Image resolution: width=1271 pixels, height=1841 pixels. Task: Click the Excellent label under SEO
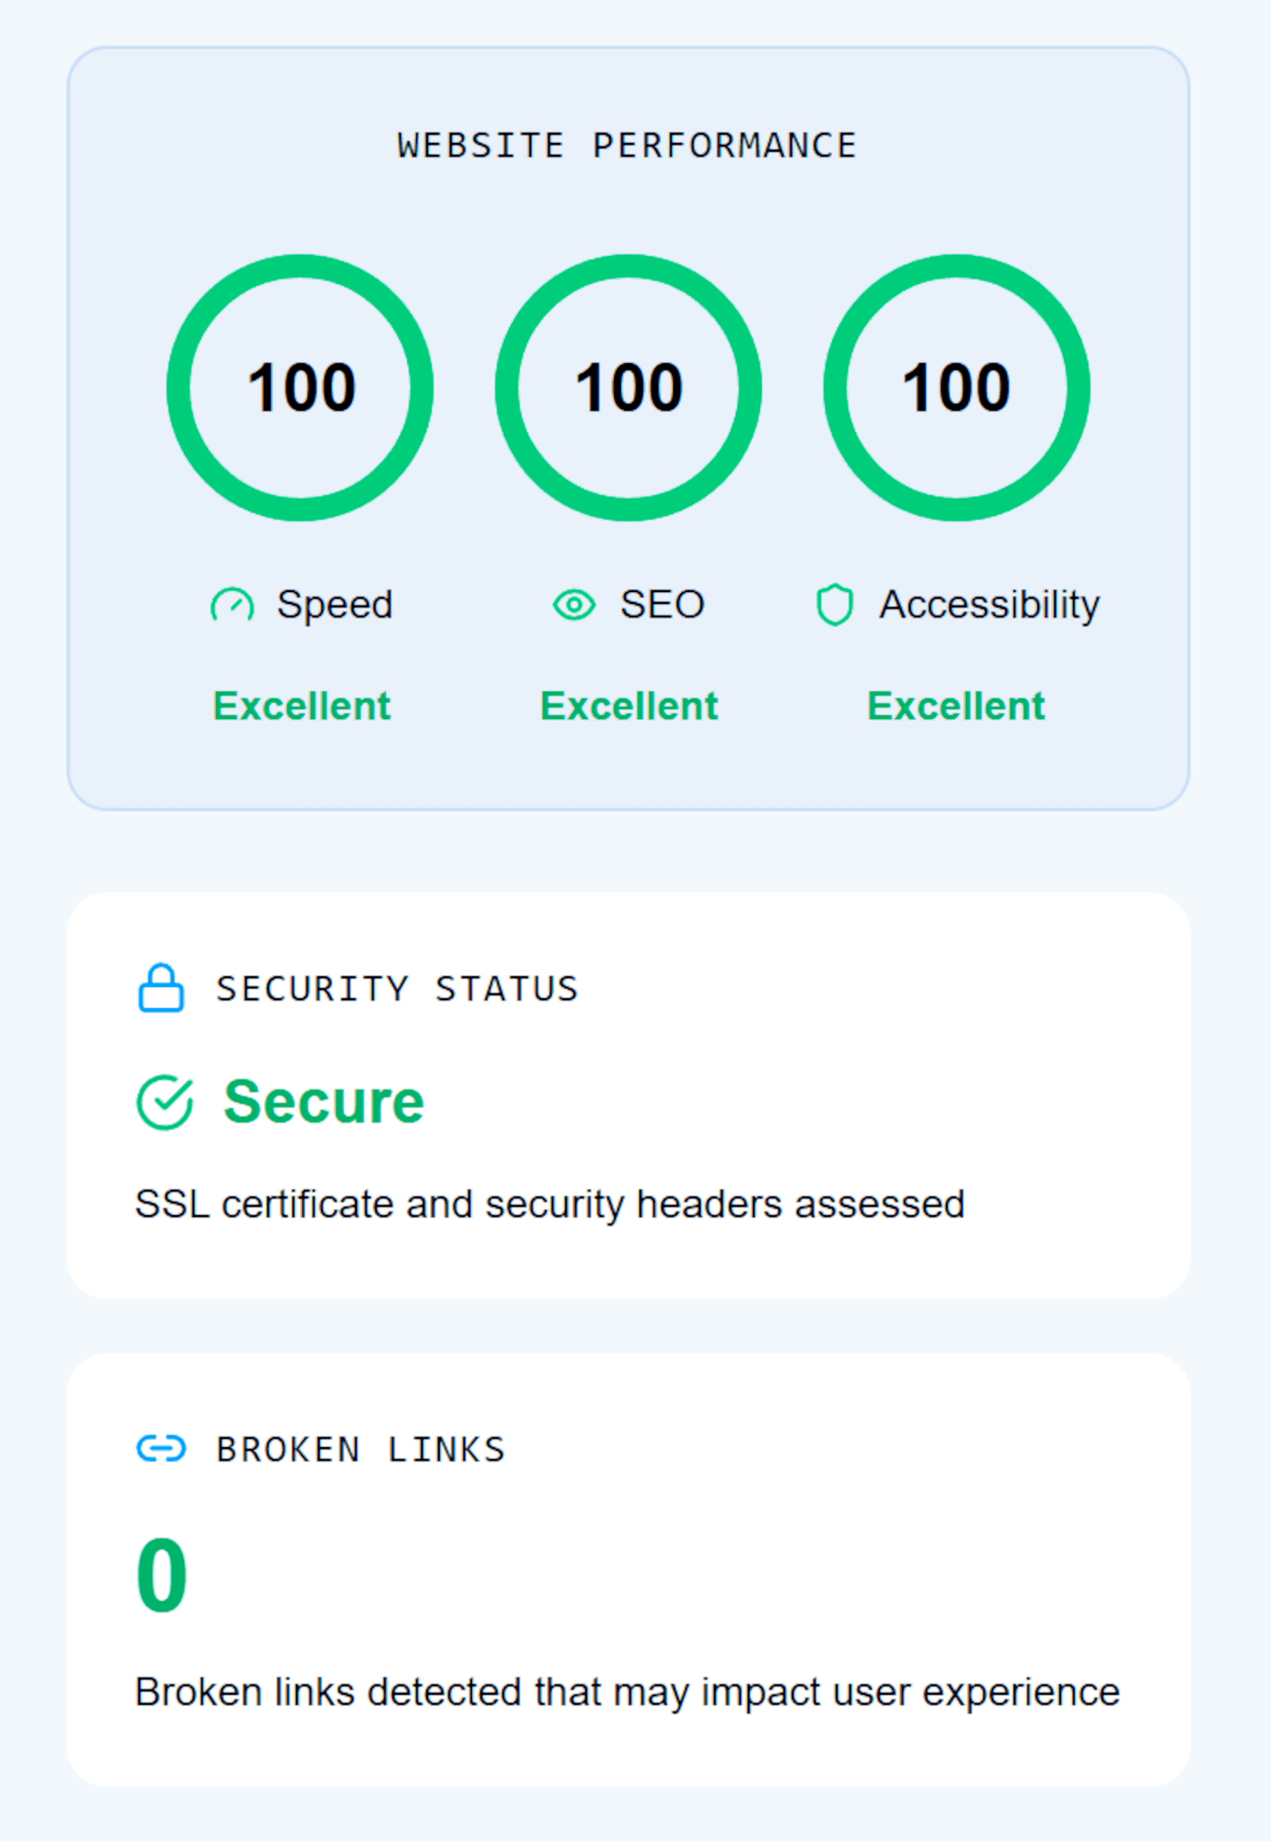pyautogui.click(x=629, y=706)
